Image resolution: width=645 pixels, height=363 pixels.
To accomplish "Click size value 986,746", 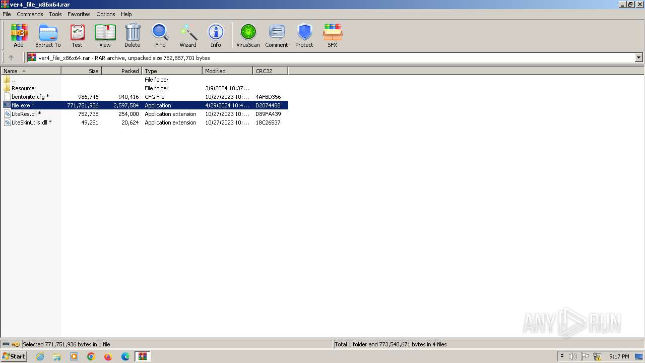I will click(x=88, y=97).
